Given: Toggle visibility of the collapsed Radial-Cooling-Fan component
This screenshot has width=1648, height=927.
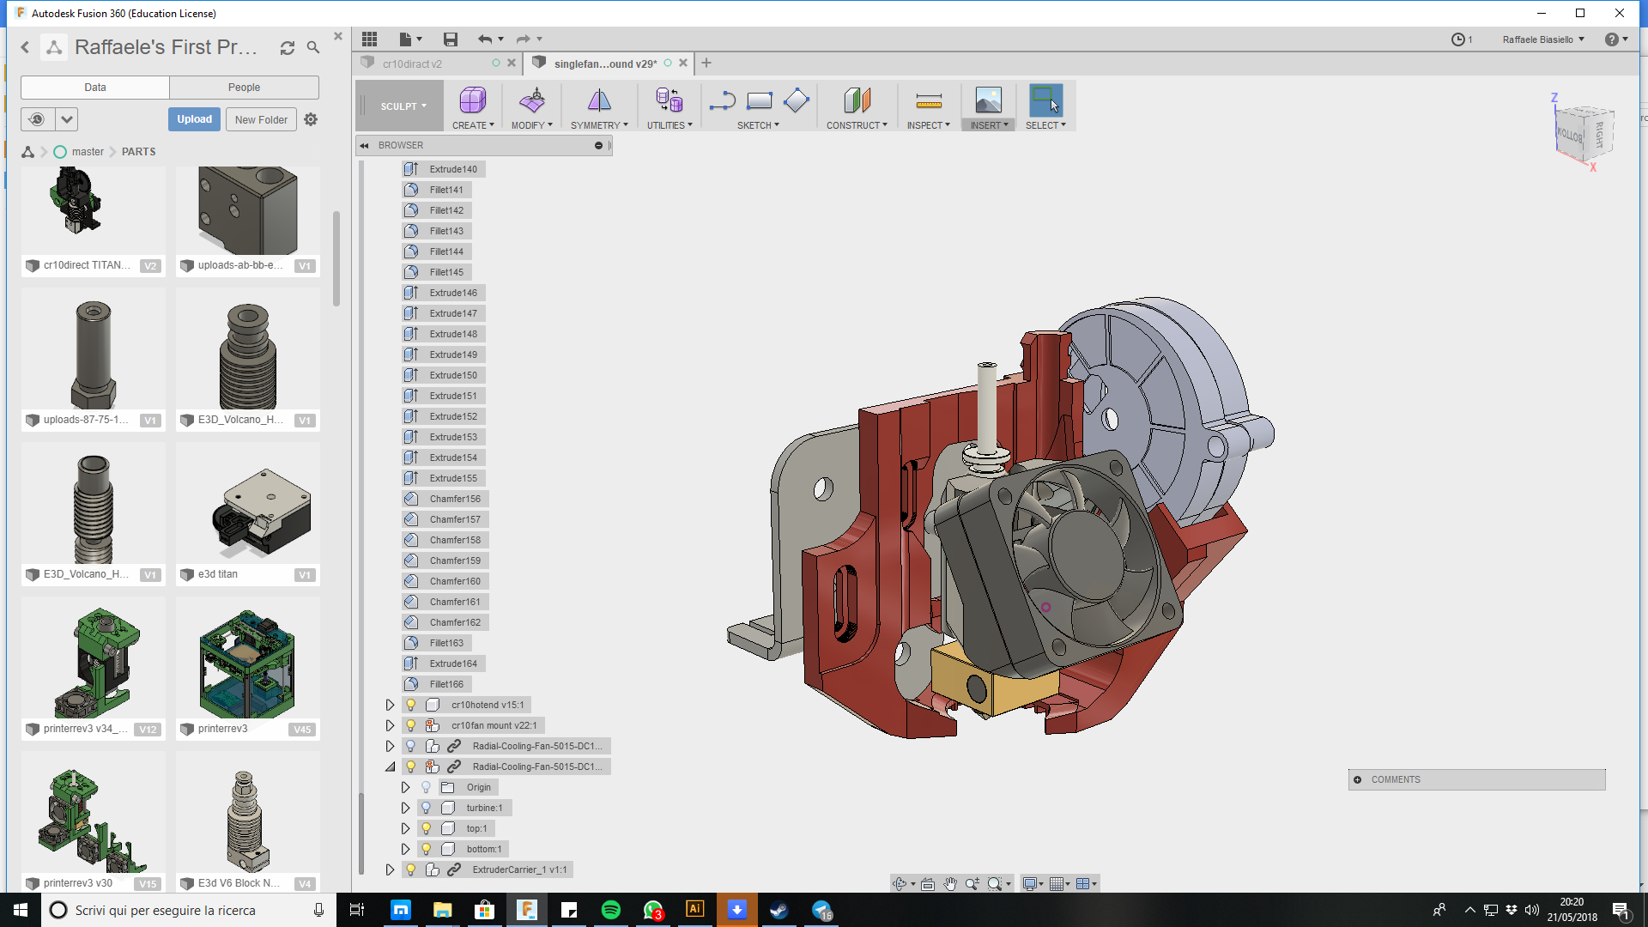Looking at the screenshot, I should 411,746.
